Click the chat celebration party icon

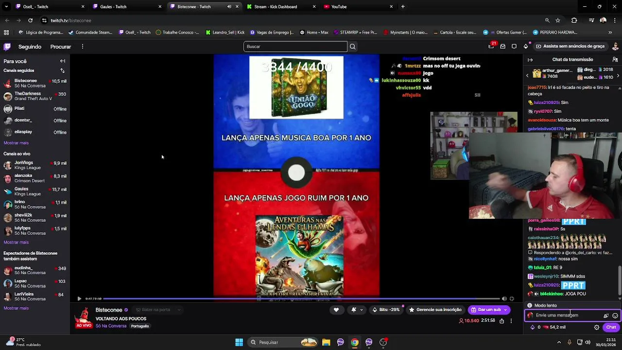(x=606, y=315)
